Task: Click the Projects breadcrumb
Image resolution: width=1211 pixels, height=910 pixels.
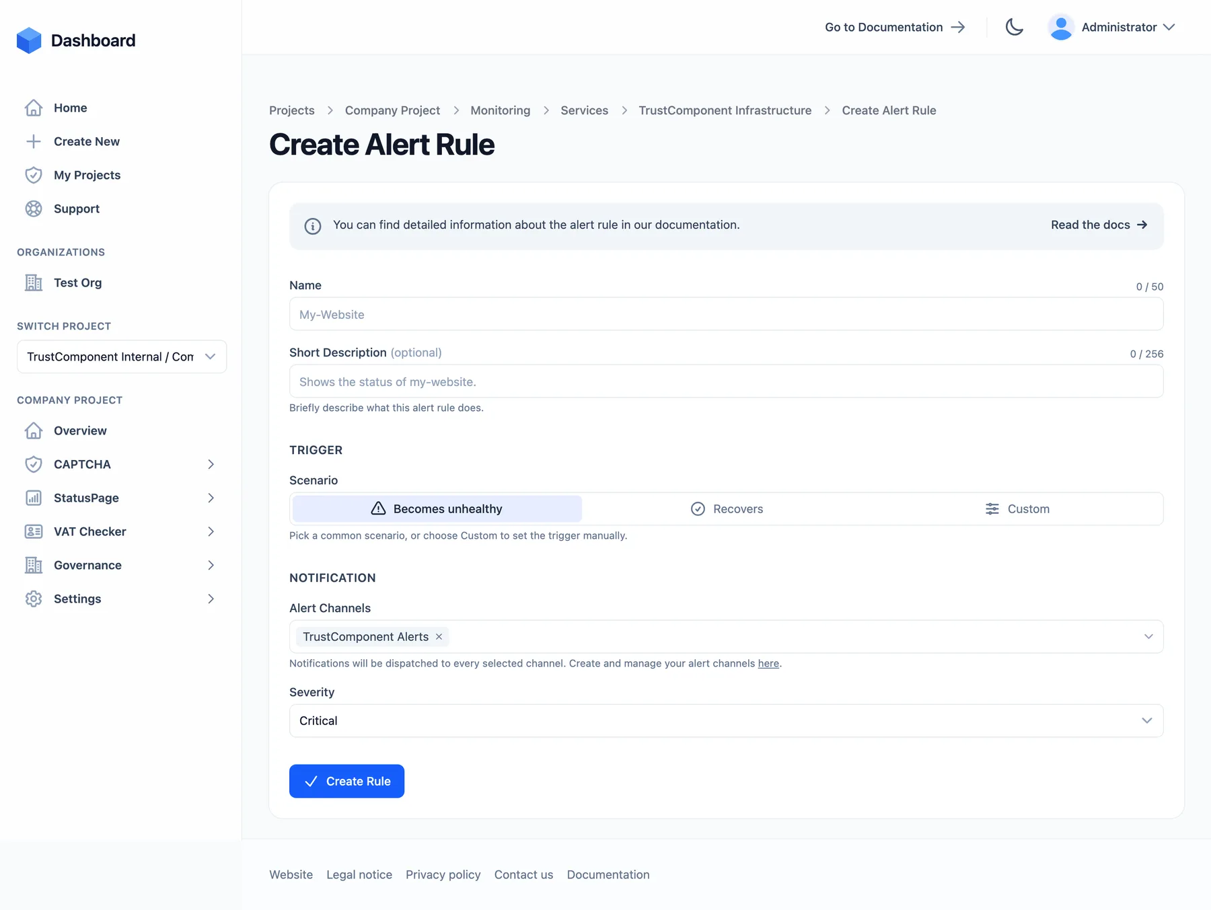Action: click(292, 110)
